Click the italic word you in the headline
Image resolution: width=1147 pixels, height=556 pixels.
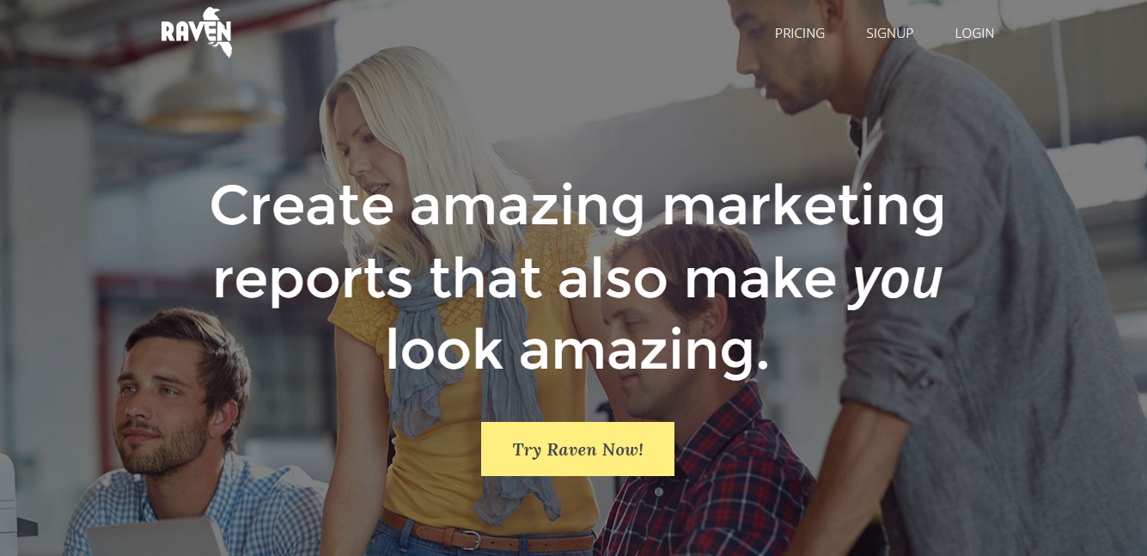pyautogui.click(x=895, y=284)
